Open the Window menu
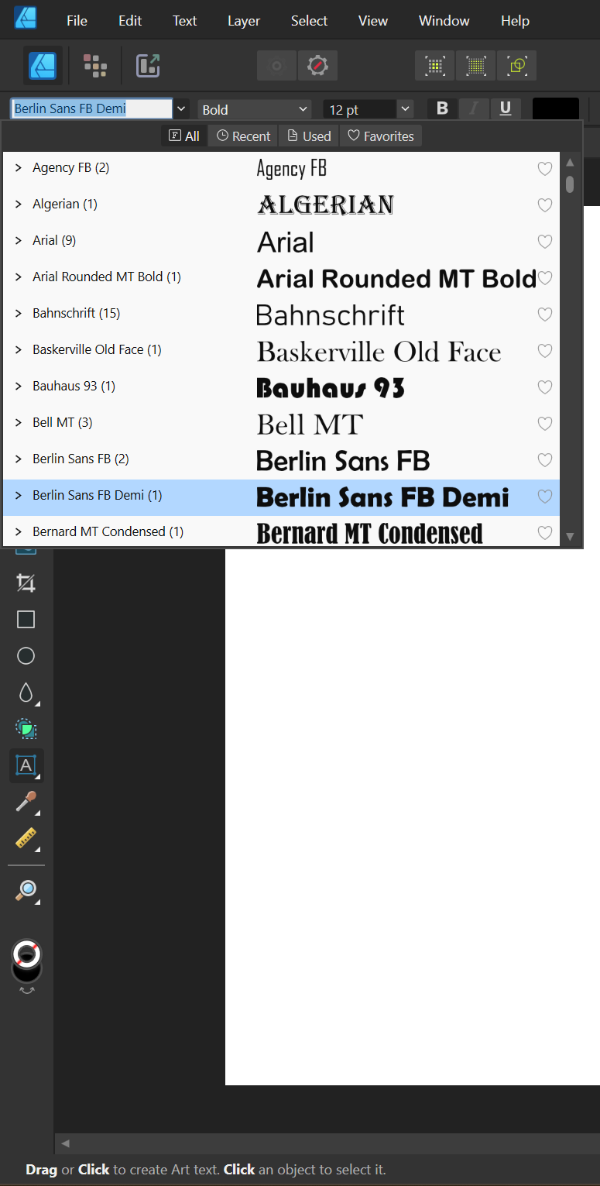The width and height of the screenshot is (600, 1186). 444,21
